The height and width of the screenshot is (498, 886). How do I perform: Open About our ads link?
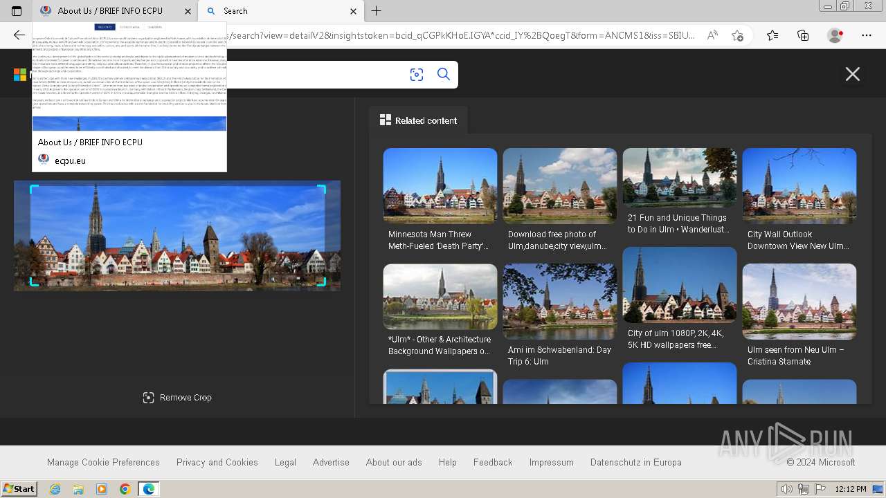coord(394,463)
